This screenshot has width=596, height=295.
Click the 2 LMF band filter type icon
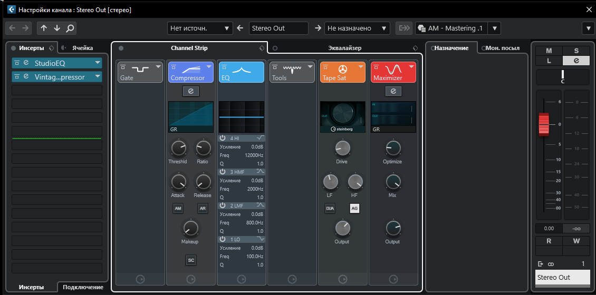pyautogui.click(x=261, y=205)
